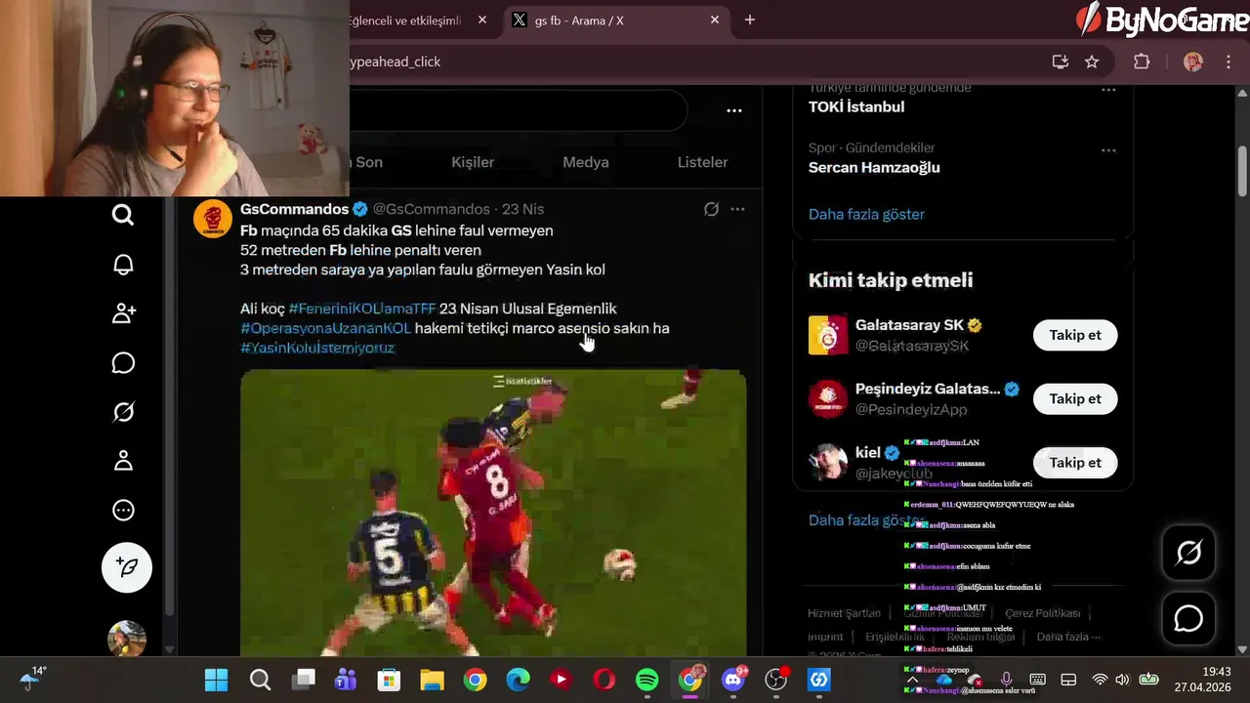1250x703 pixels.
Task: Open Opera from the taskbar
Action: pos(604,680)
